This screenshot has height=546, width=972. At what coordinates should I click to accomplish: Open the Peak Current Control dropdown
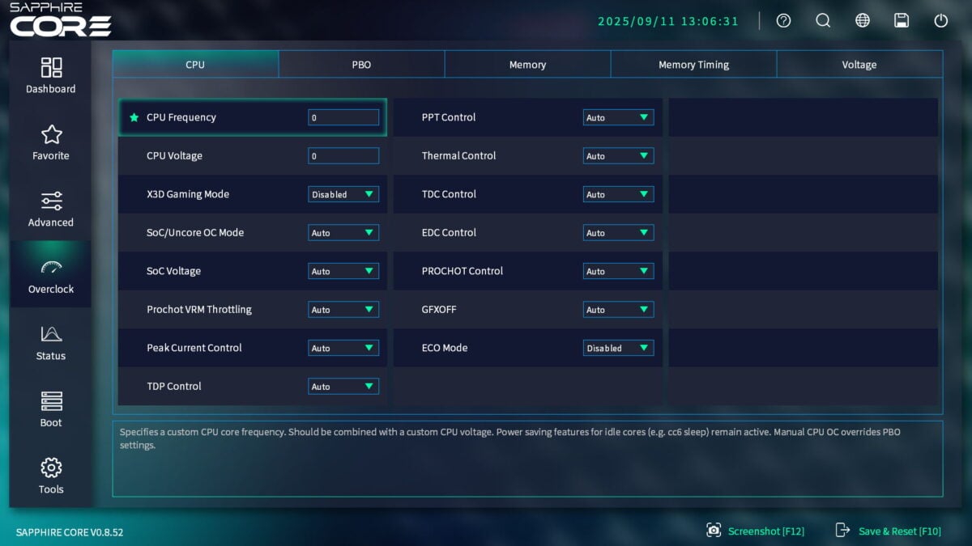tap(343, 348)
